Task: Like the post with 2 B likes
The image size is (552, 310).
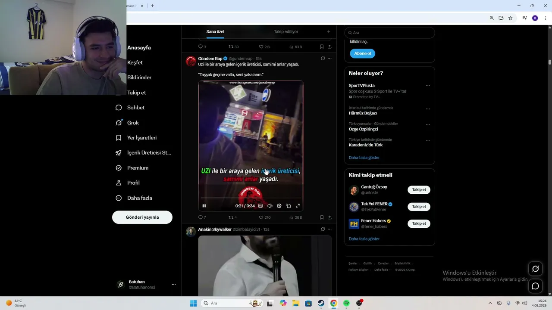Action: click(264, 46)
